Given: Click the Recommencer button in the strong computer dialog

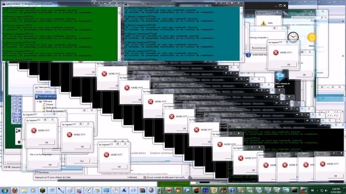Looking at the screenshot, I should 258,48.
